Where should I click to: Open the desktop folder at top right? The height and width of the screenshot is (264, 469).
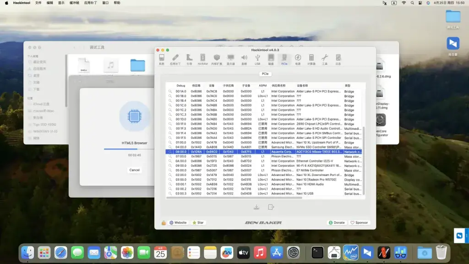pyautogui.click(x=453, y=16)
